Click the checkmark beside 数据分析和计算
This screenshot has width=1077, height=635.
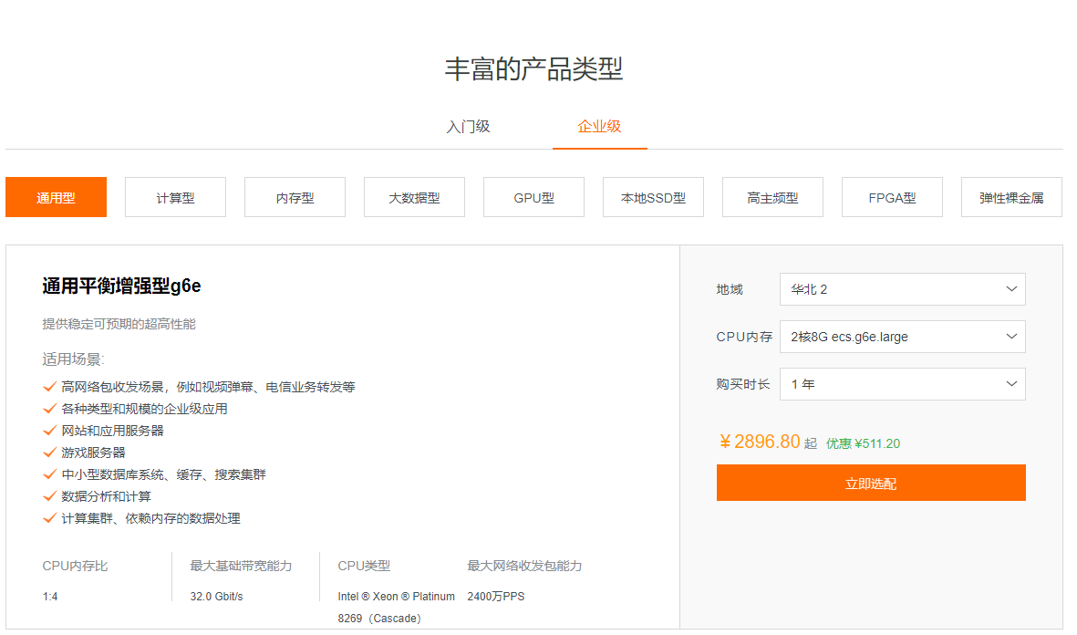tap(49, 496)
